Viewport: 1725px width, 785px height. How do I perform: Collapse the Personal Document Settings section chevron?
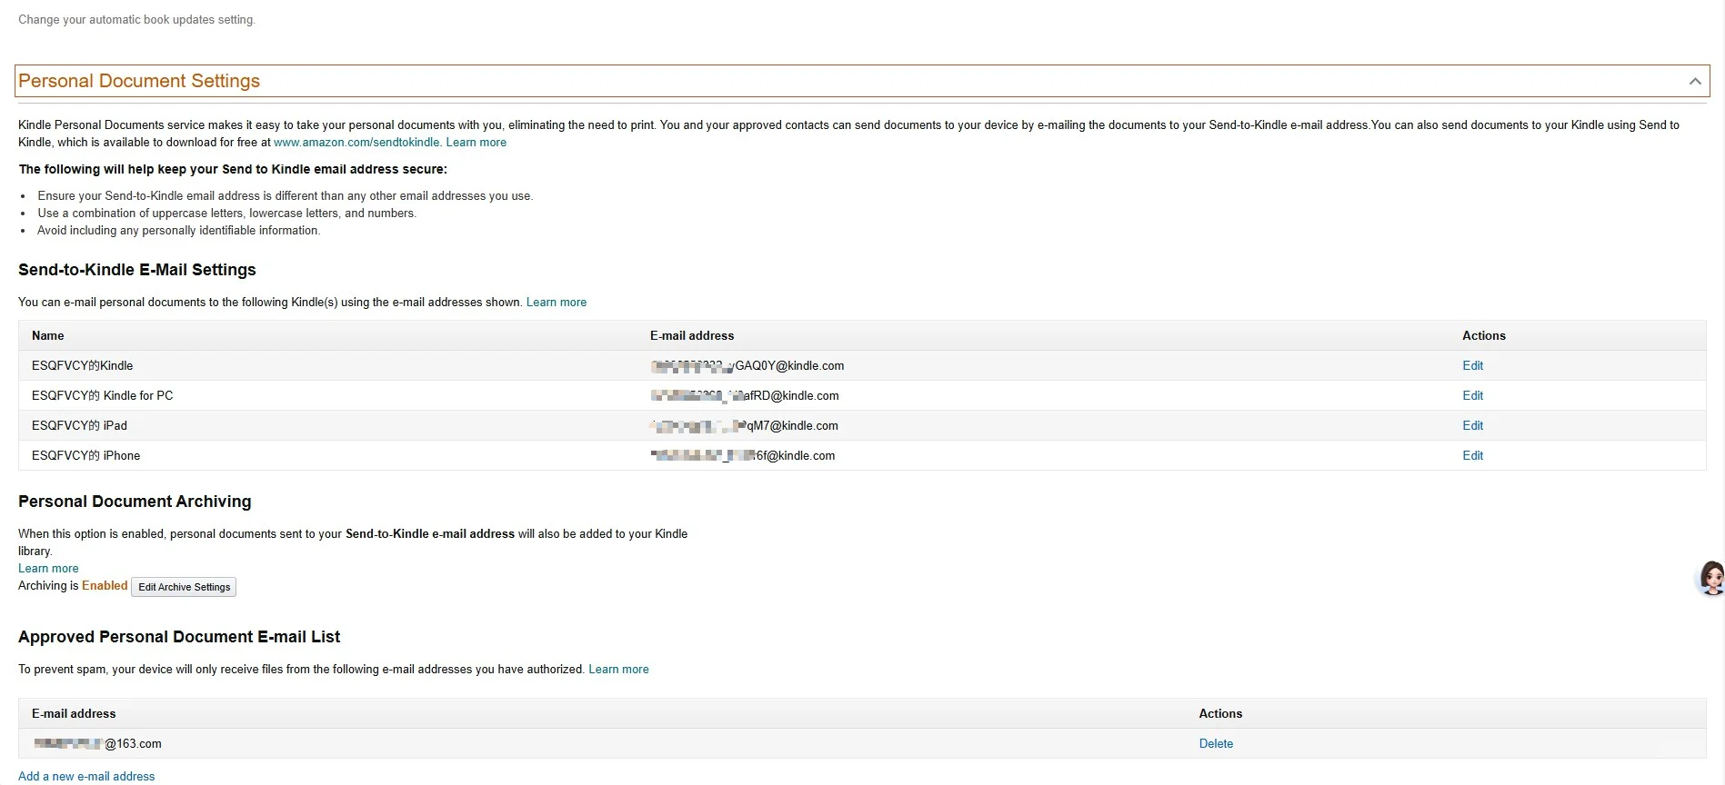pyautogui.click(x=1695, y=81)
